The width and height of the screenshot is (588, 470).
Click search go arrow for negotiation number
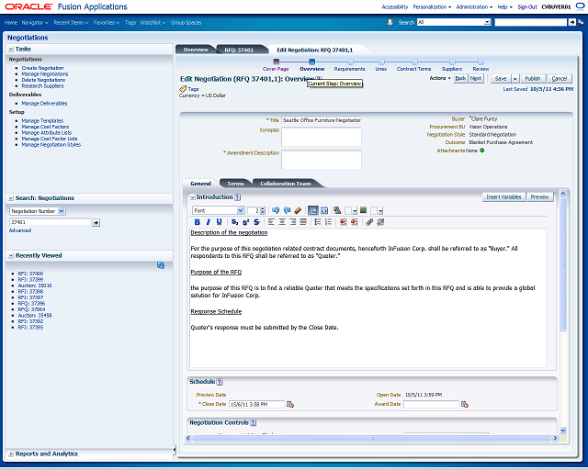pos(96,223)
